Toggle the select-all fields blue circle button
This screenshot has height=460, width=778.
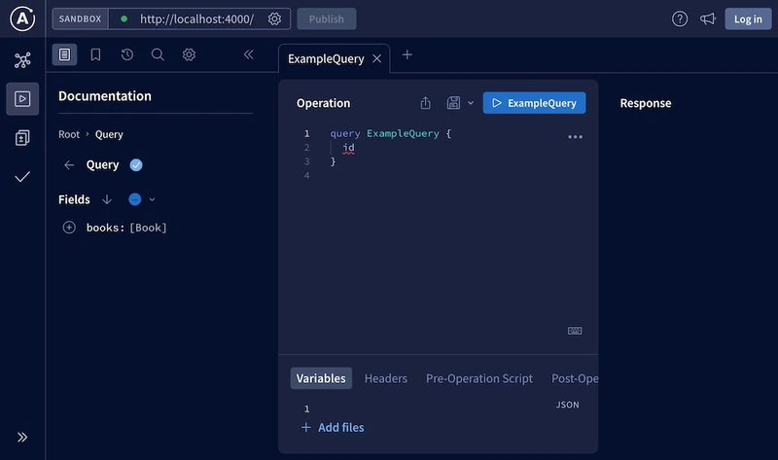(135, 199)
